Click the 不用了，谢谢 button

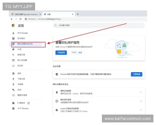coord(77,53)
